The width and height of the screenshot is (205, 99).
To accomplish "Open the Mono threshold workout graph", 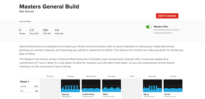I will (152, 86).
